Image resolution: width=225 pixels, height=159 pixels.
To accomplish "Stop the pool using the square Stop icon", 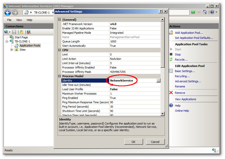I will [x=172, y=54].
